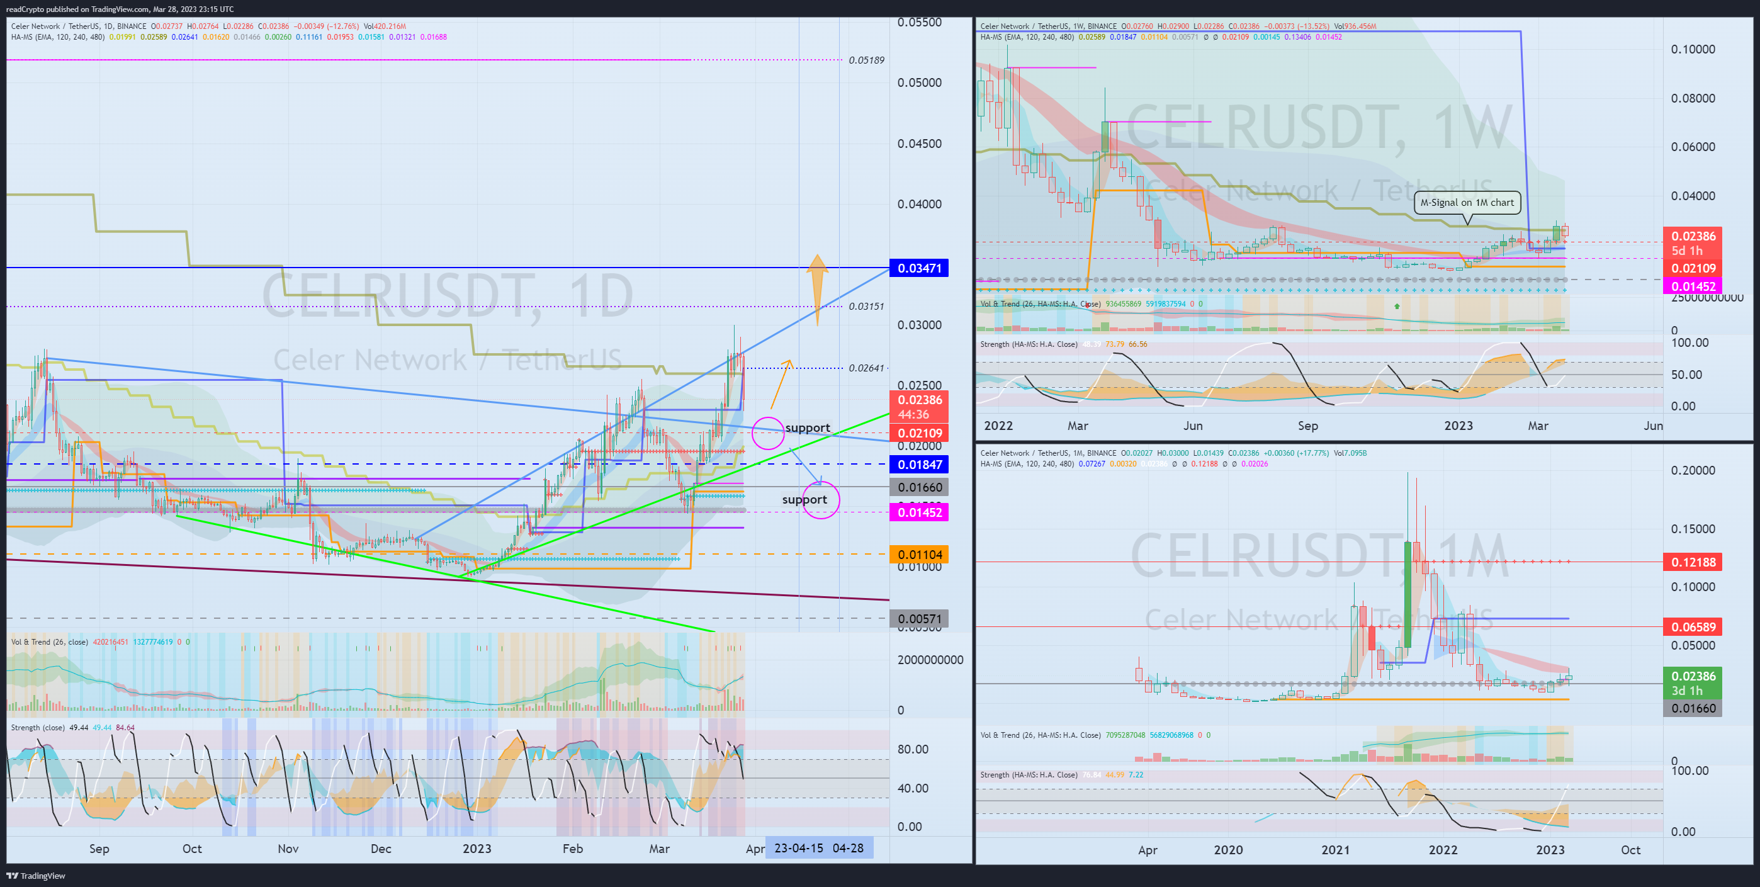Click '2023' on the 1D chart time axis
Image resolution: width=1760 pixels, height=887 pixels.
(x=477, y=849)
